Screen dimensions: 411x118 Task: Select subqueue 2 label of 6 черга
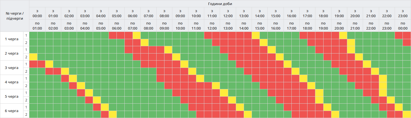[26, 114]
